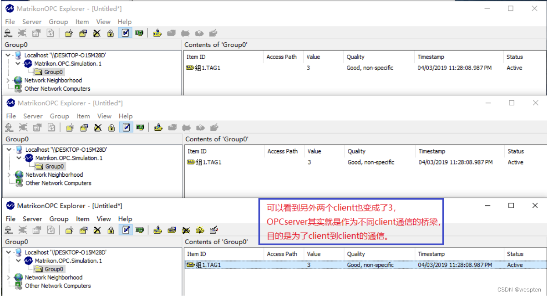
Task: Click the group properties icon in top window
Action: click(x=82, y=33)
